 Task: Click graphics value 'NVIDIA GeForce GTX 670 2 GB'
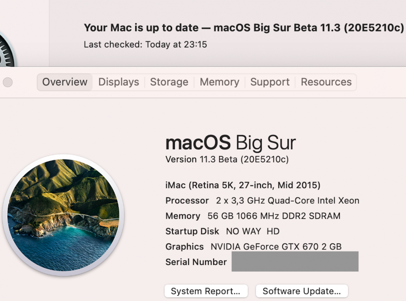click(x=276, y=247)
